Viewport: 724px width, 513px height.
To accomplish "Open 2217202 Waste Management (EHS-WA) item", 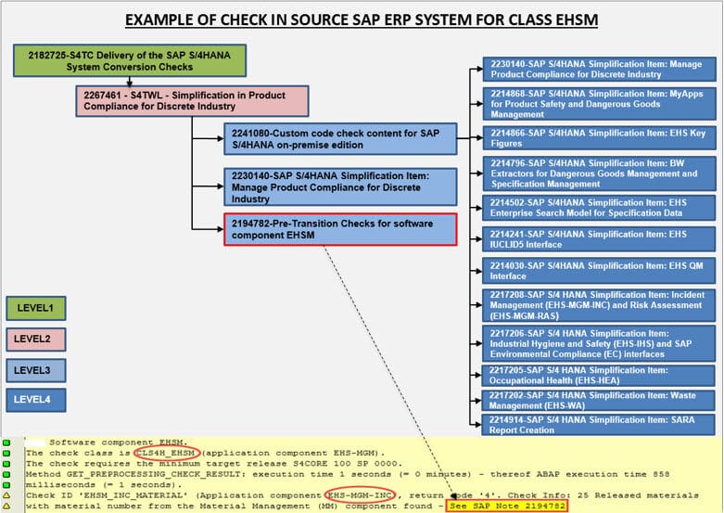I will tap(598, 400).
